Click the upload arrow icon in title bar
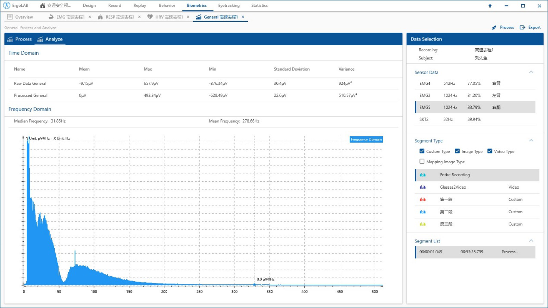The width and height of the screenshot is (548, 308). point(490,6)
